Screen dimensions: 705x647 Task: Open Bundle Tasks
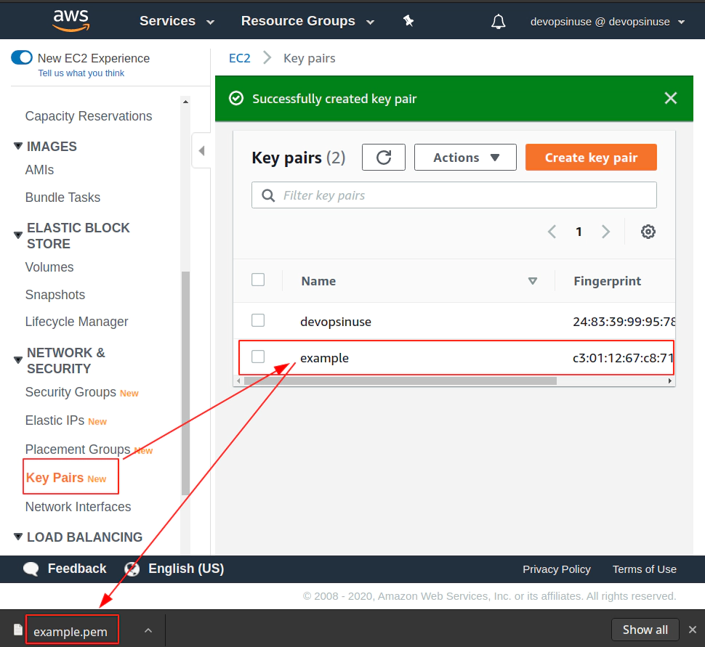(x=63, y=198)
